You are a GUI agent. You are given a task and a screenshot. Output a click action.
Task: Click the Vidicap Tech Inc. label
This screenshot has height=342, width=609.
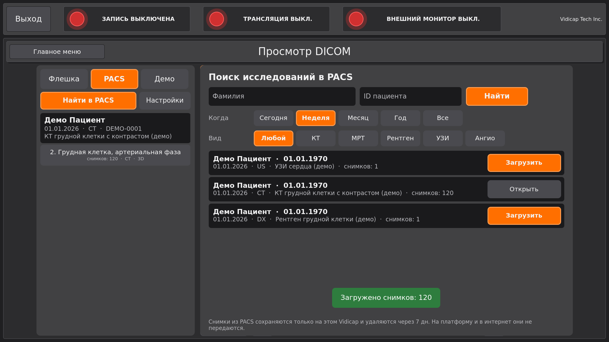point(581,19)
